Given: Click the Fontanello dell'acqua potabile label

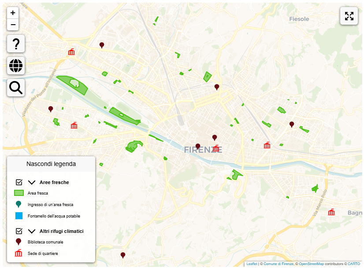Looking at the screenshot, I should tap(54, 216).
